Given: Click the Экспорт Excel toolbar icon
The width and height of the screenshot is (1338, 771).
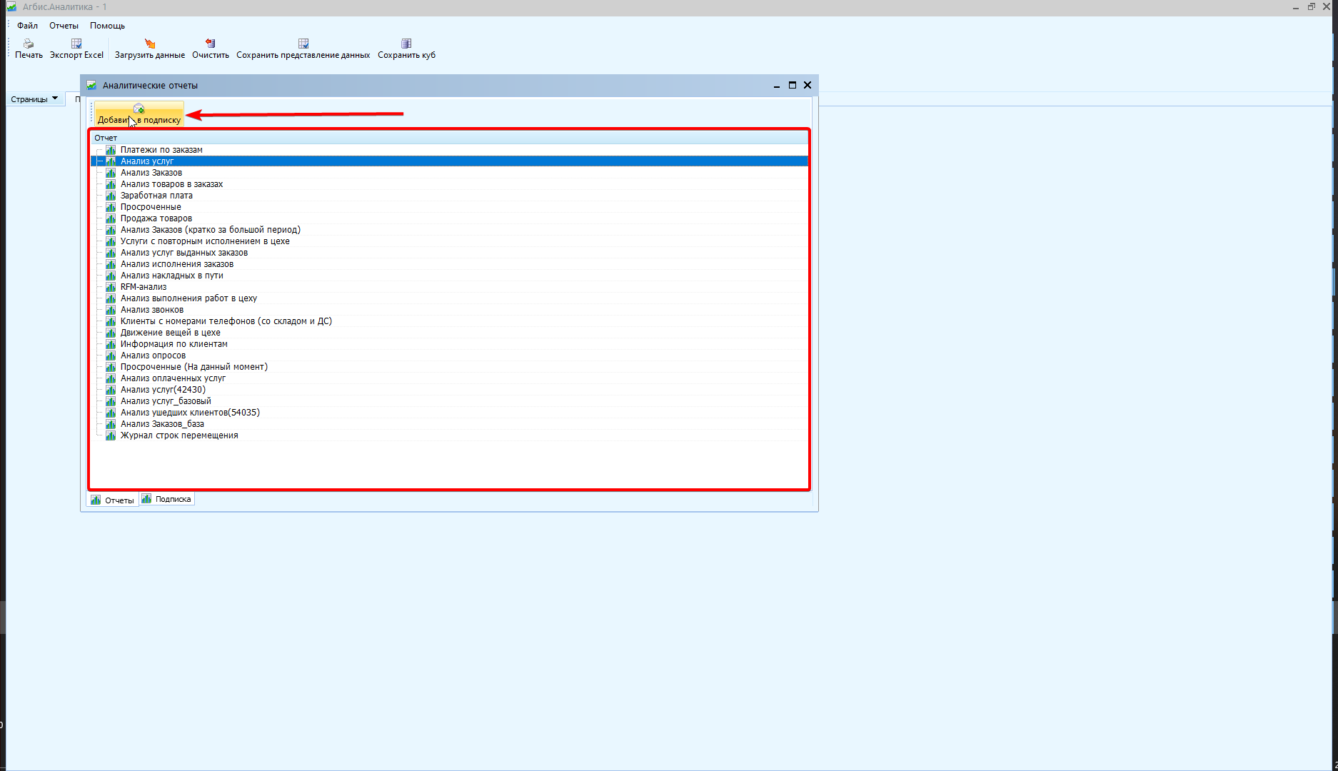Looking at the screenshot, I should pyautogui.click(x=76, y=44).
